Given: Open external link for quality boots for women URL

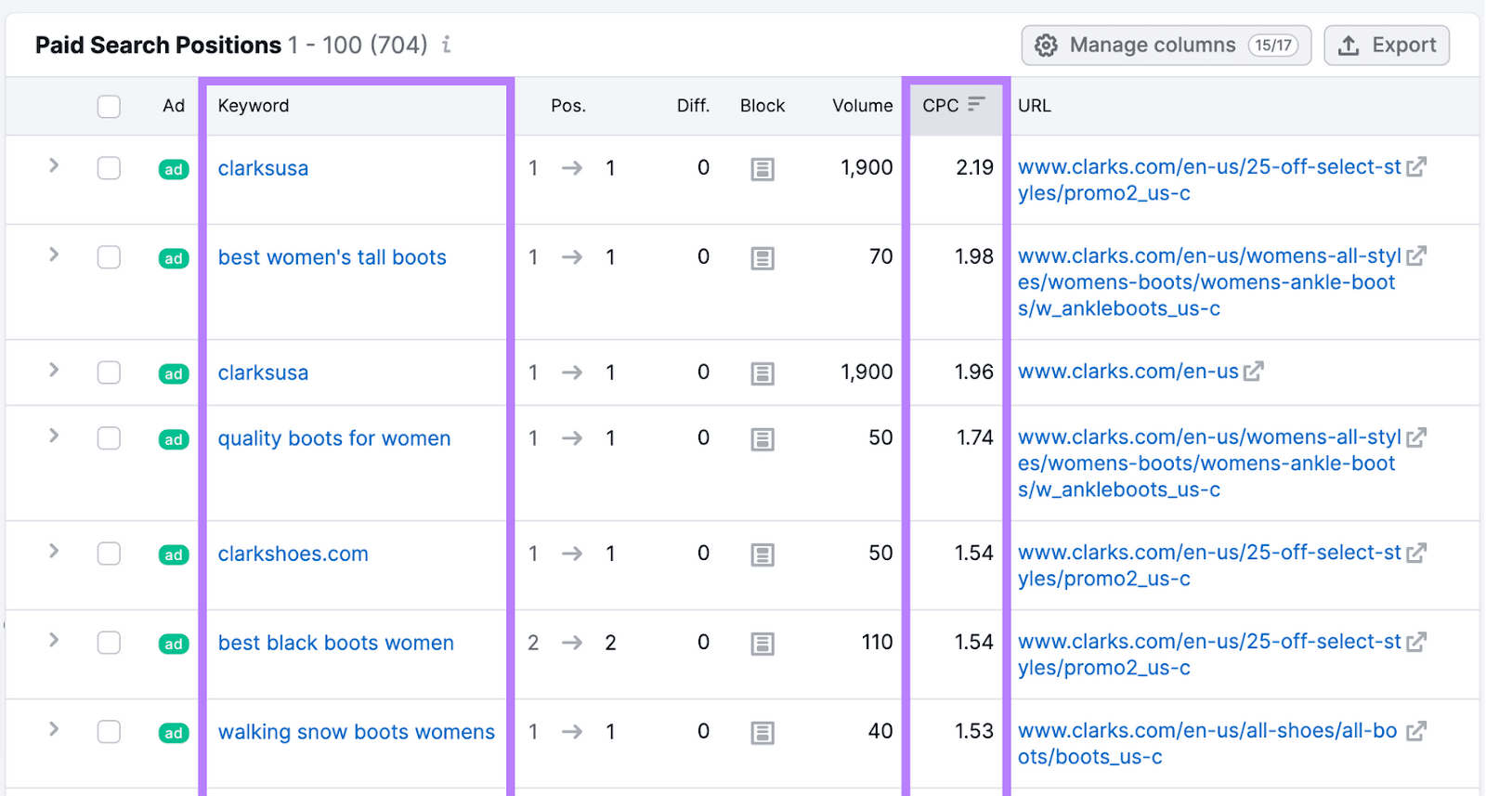Looking at the screenshot, I should (x=1416, y=437).
